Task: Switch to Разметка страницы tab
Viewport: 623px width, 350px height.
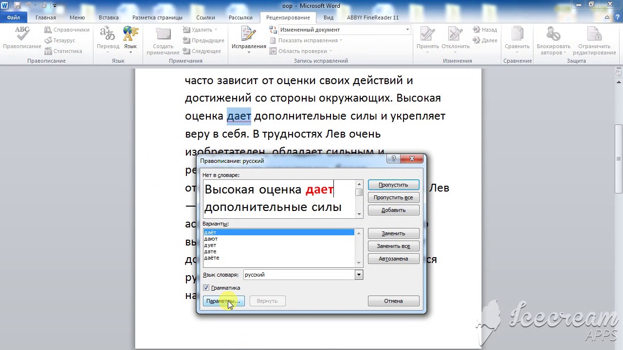Action: pyautogui.click(x=157, y=17)
